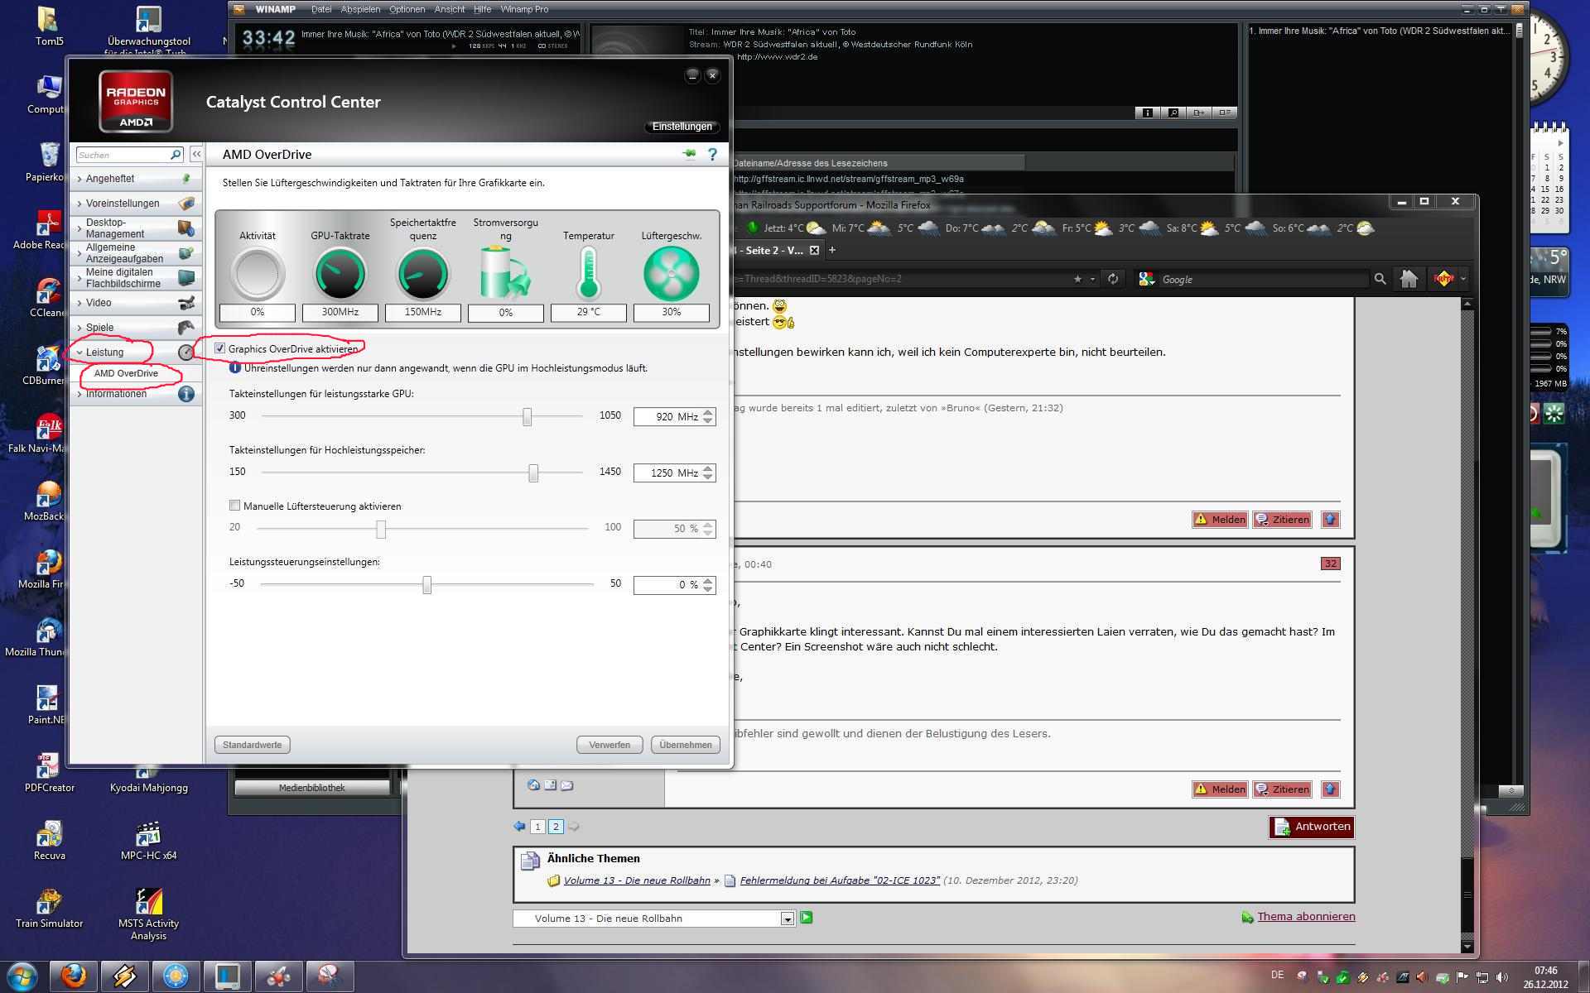Click the GPU clock slider handle
1590x993 pixels.
[x=527, y=417]
